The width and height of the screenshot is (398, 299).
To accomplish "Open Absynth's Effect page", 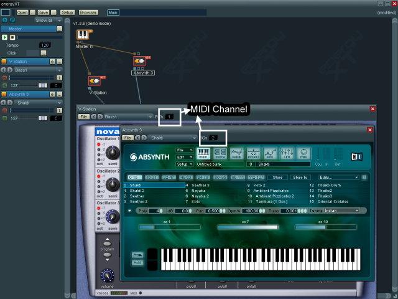I will point(254,154).
